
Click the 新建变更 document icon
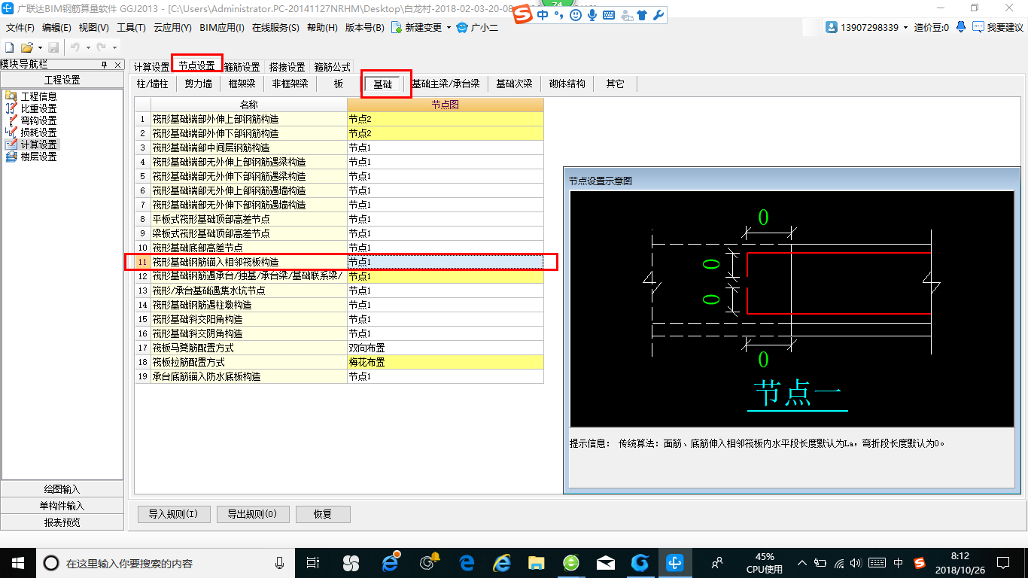click(x=396, y=28)
